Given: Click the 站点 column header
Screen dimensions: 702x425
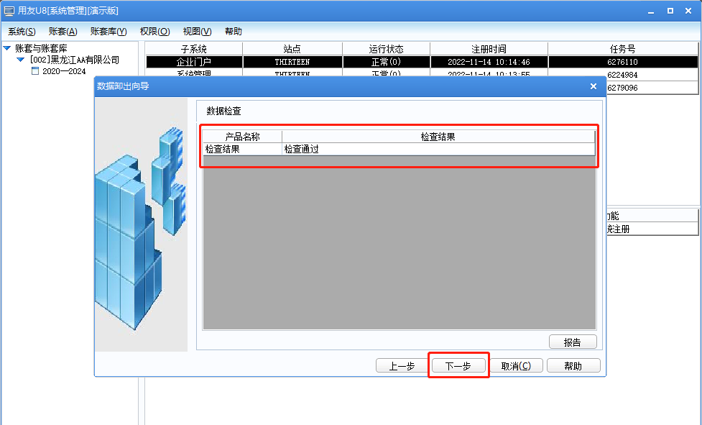Looking at the screenshot, I should (x=292, y=49).
